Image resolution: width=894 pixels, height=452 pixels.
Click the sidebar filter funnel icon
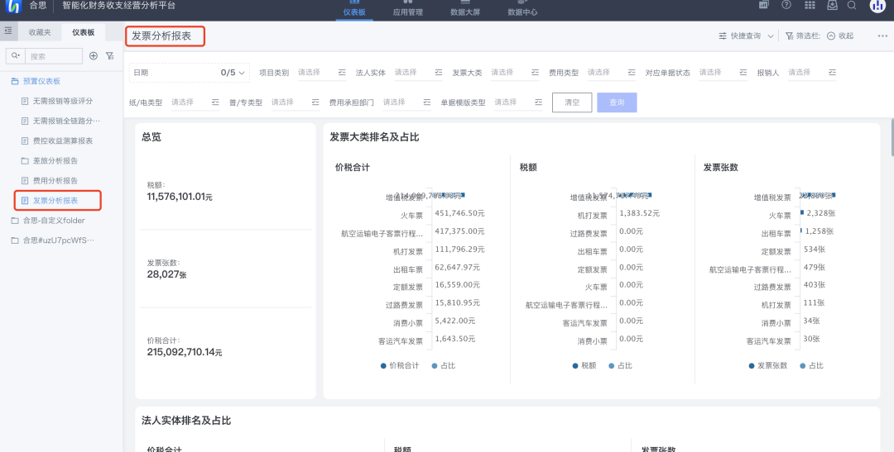[x=109, y=56]
